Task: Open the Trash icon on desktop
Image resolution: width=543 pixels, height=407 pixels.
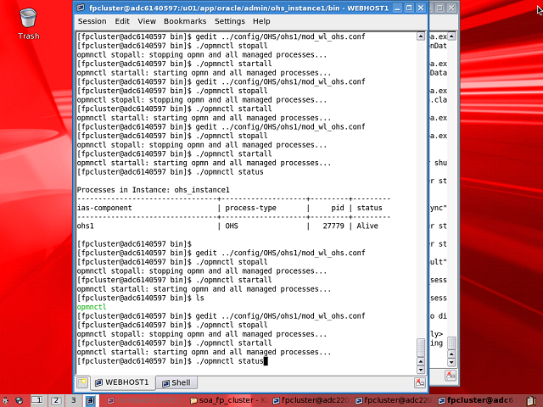Action: [x=28, y=24]
